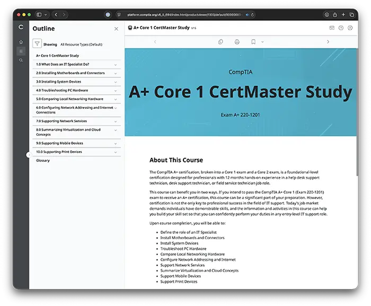The width and height of the screenshot is (371, 306).
Task: Click the resource type filter funnel icon
Action: [x=37, y=45]
